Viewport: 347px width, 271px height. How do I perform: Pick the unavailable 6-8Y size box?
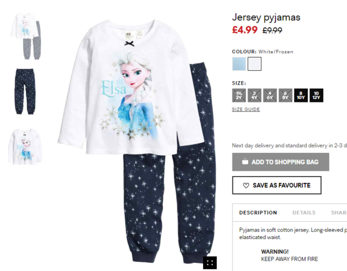(285, 96)
